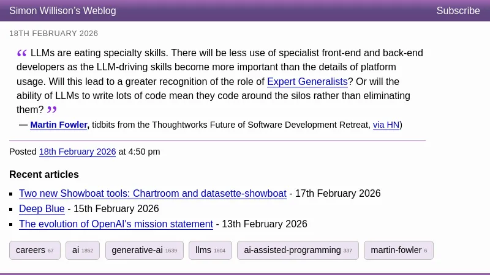Image resolution: width=490 pixels, height=275 pixels.
Task: Open the martin-fowler tag
Action: (x=398, y=250)
